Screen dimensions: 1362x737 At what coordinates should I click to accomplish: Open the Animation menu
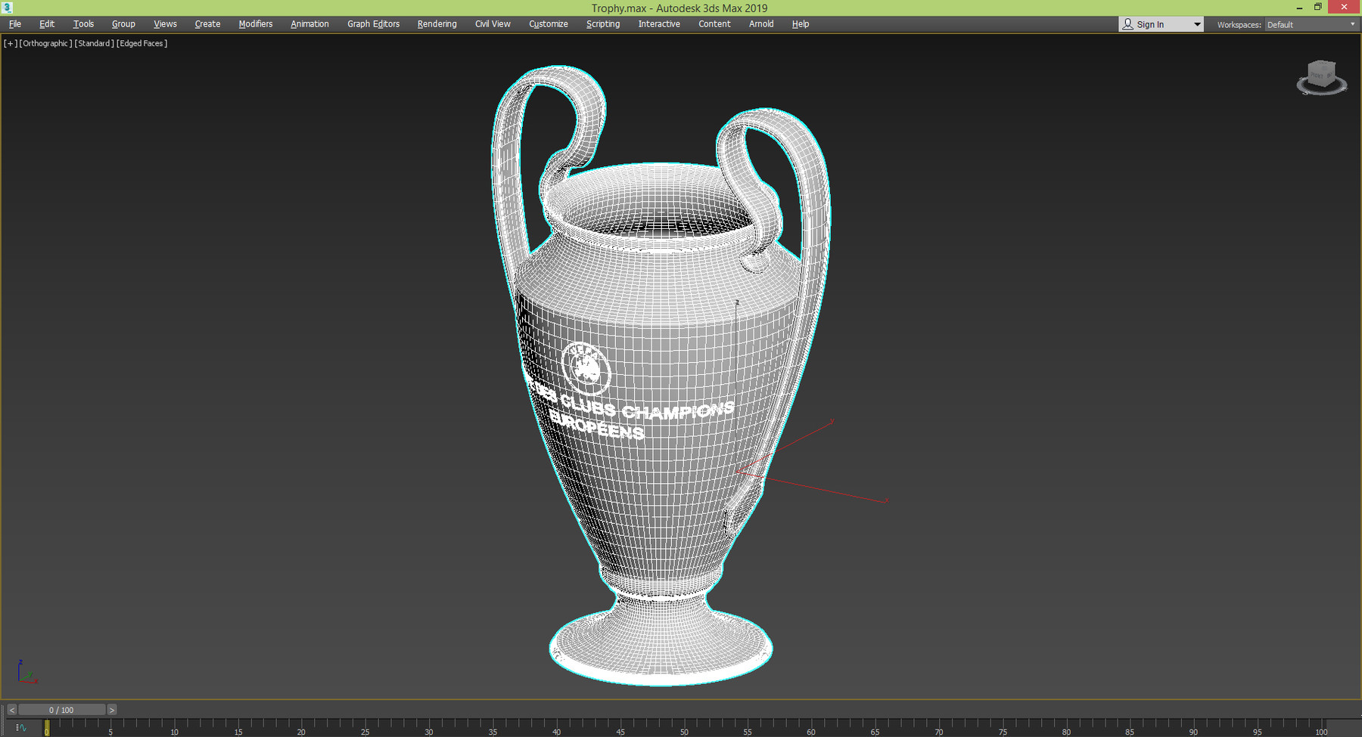point(309,24)
